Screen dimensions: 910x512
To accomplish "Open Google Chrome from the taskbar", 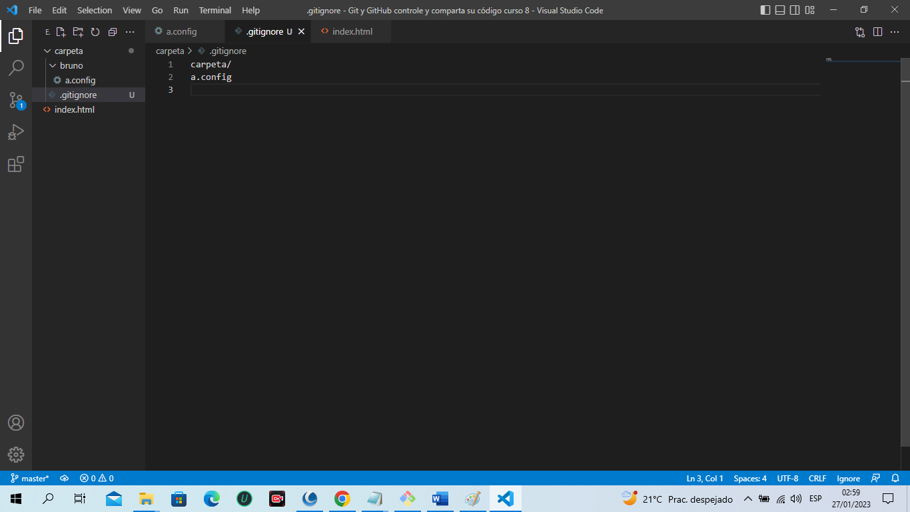I will point(342,499).
